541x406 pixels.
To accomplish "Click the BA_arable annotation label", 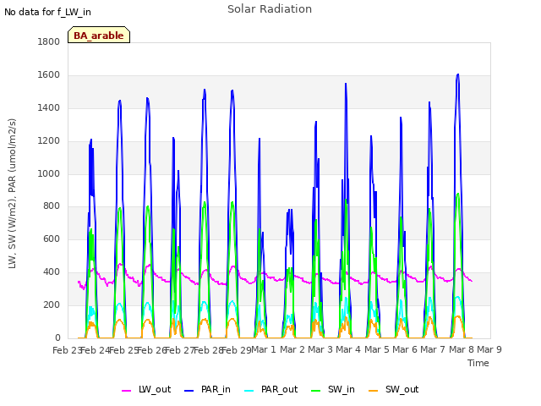I will (x=99, y=35).
